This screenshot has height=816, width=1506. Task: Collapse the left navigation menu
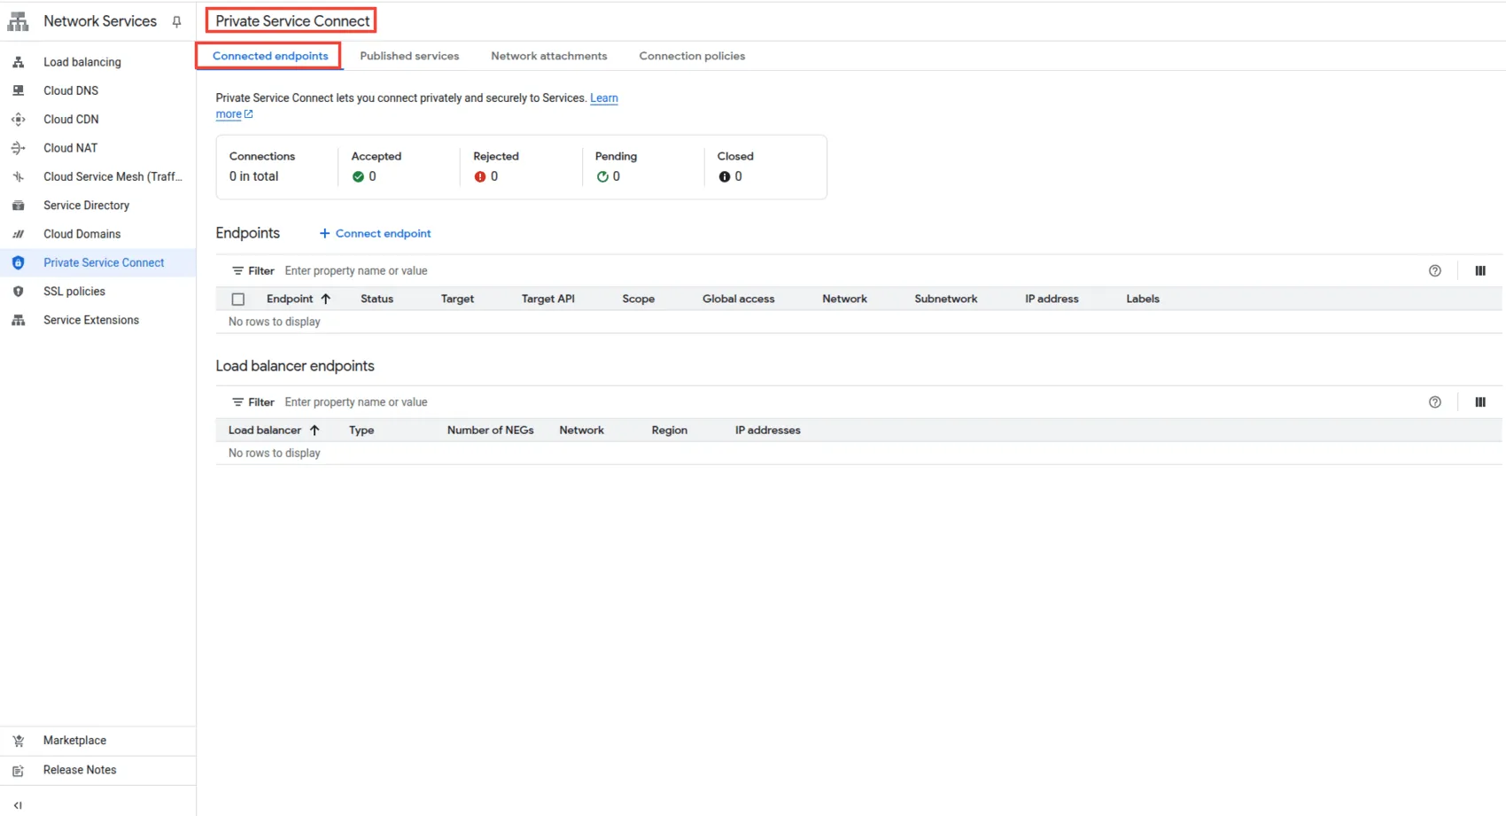pos(18,805)
